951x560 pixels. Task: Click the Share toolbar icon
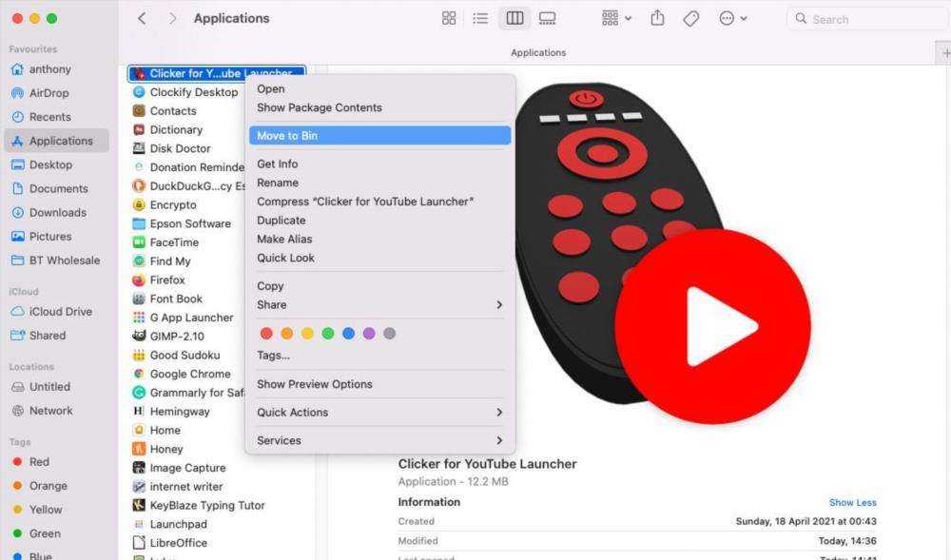[657, 18]
